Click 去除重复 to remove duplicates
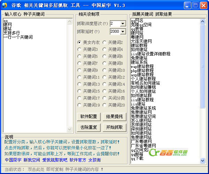Screen dimensions: 209x174 [x=88, y=127]
